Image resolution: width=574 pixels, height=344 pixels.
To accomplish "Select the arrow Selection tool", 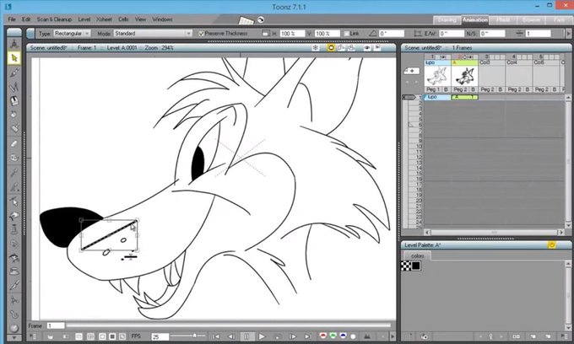I will point(14,58).
